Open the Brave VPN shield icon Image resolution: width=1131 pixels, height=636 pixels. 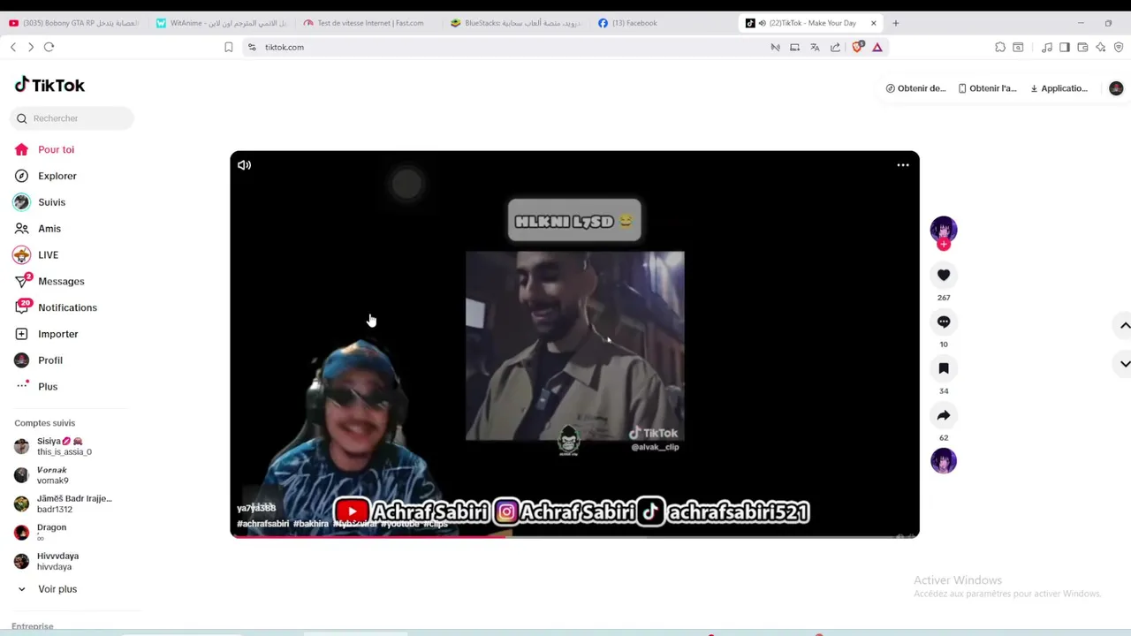(x=1119, y=47)
